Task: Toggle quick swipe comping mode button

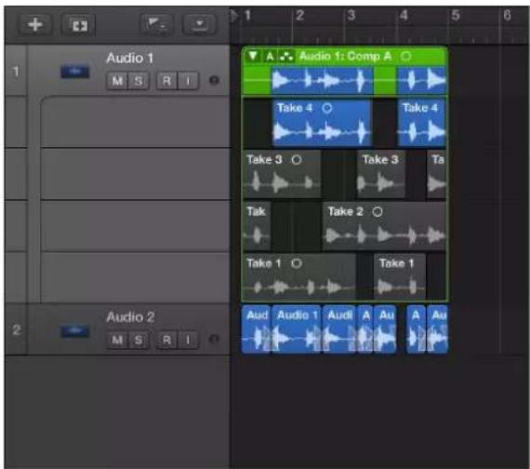Action: [x=286, y=56]
